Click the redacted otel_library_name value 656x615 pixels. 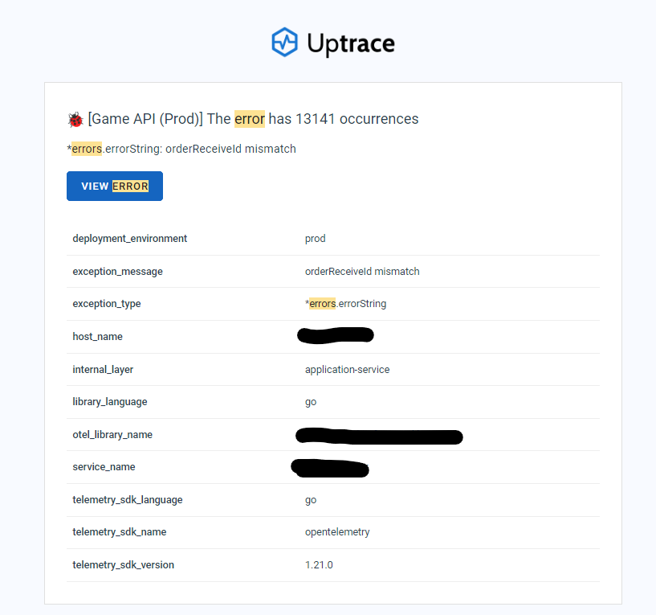pos(379,436)
